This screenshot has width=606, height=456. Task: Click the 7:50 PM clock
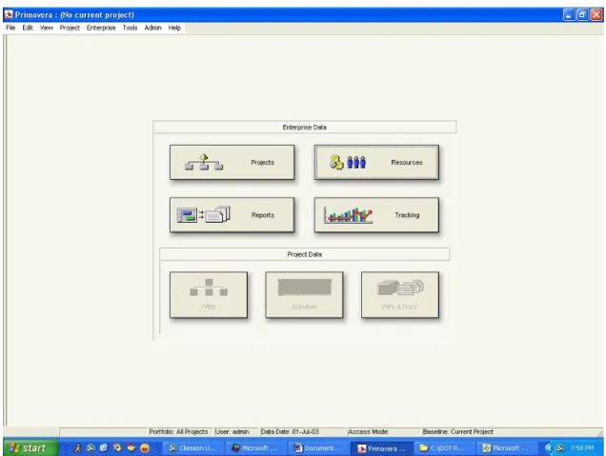pos(581,447)
